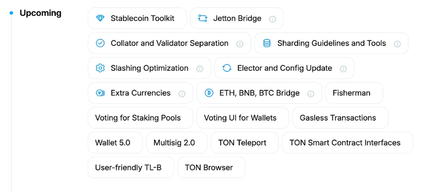Click the currency icon beside Extra Currencies
This screenshot has width=439, height=194.
click(x=100, y=93)
